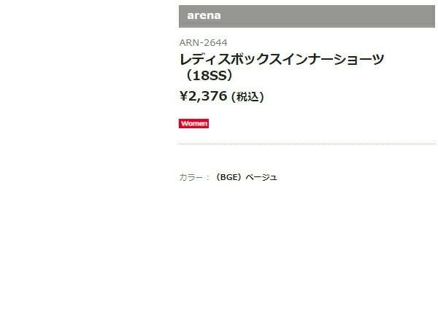Click the dotted divider below Women badge
This screenshot has width=438, height=328.
(307, 144)
